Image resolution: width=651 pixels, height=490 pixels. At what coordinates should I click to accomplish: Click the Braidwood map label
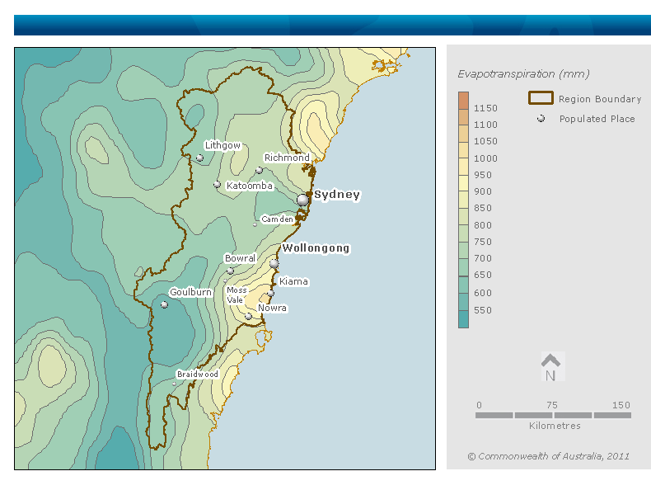(x=198, y=375)
